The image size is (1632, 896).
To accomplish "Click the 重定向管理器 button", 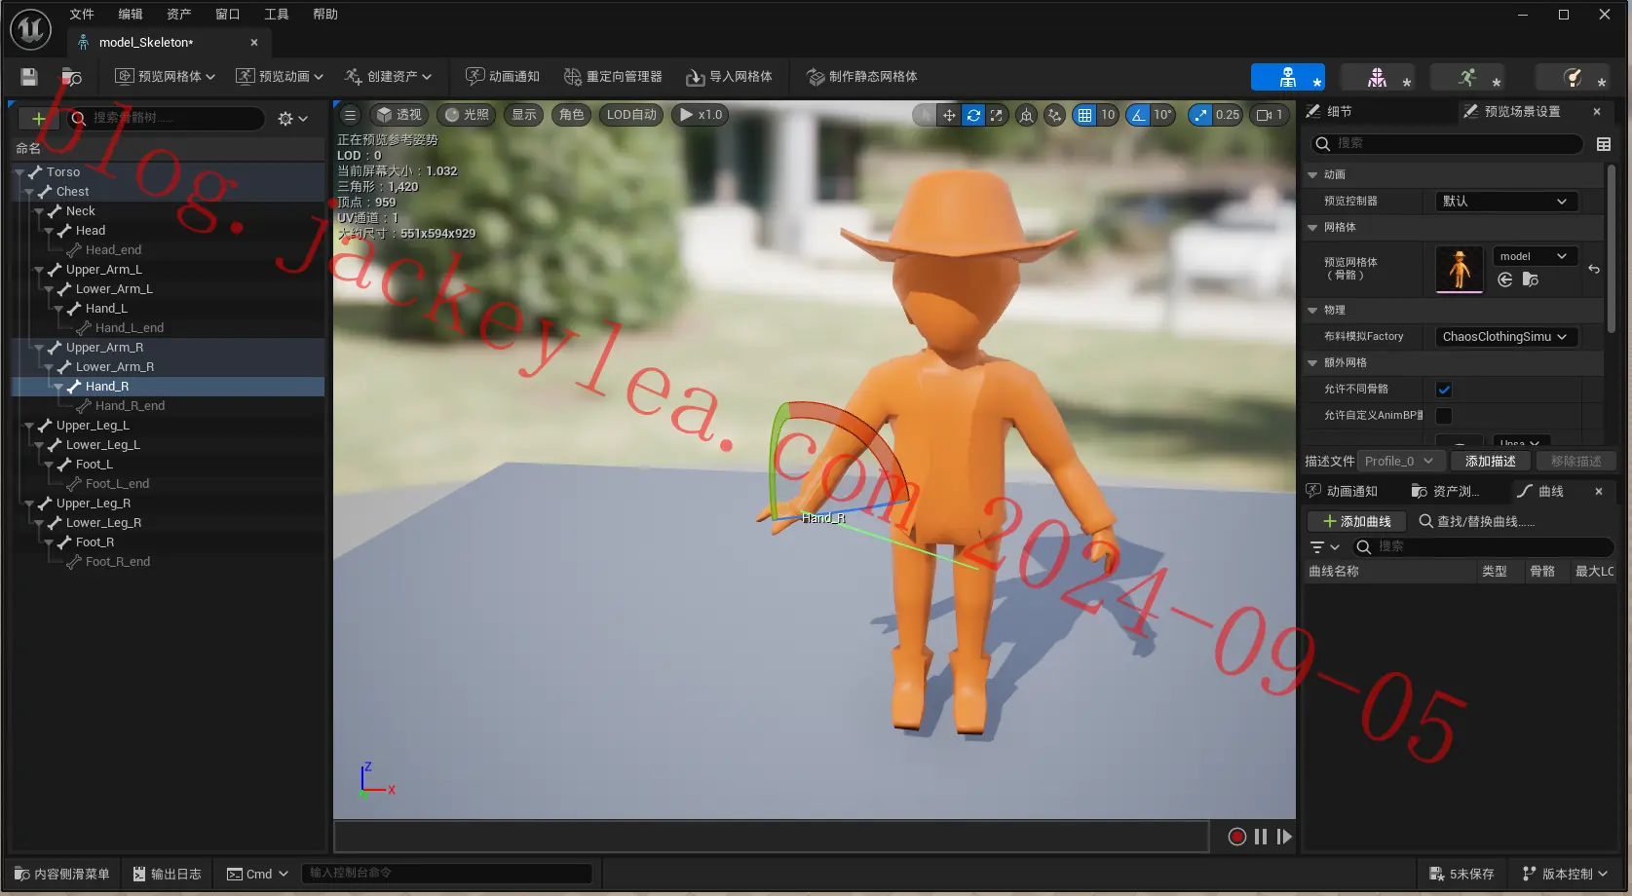I will 613,77.
